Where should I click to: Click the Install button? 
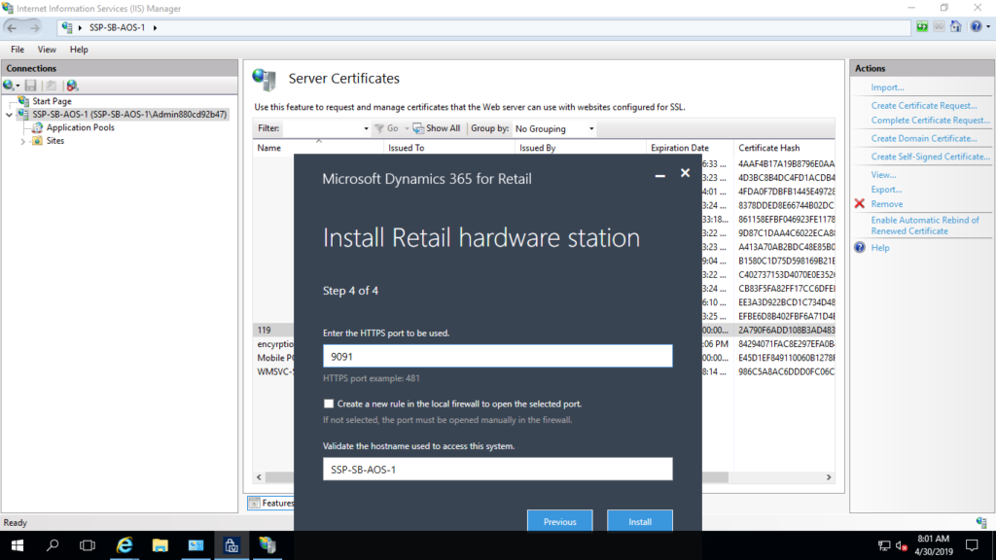[640, 521]
